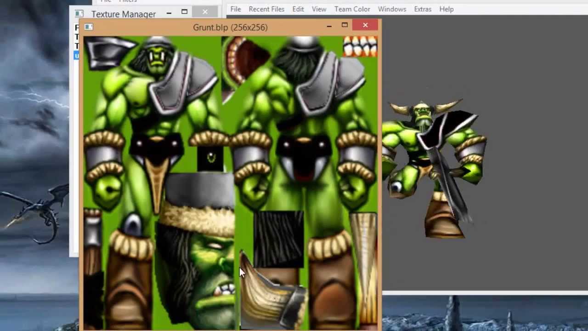Screen dimensions: 588x331
Task: Open the Team Color menu
Action: [x=352, y=9]
